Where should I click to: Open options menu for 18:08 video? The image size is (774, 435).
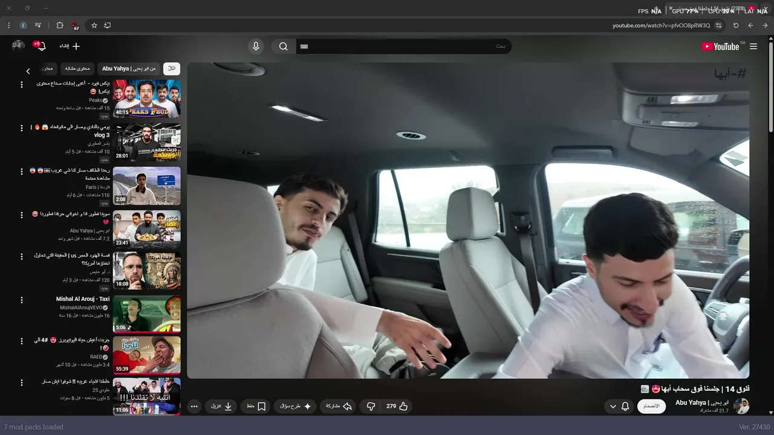click(x=22, y=257)
